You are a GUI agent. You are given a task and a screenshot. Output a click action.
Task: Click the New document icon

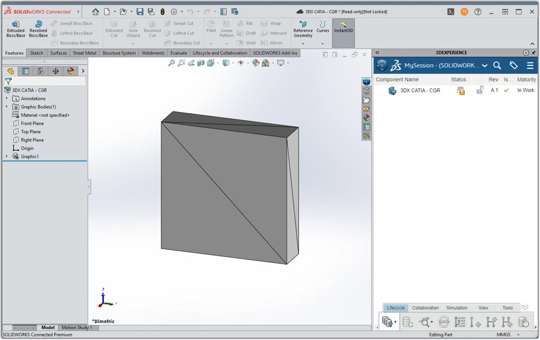[107, 12]
